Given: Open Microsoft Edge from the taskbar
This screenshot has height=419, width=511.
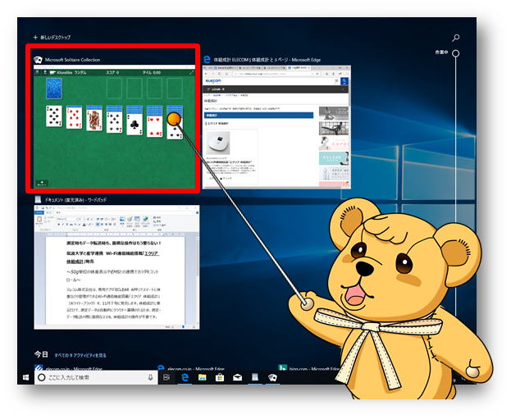Looking at the screenshot, I should (x=185, y=377).
